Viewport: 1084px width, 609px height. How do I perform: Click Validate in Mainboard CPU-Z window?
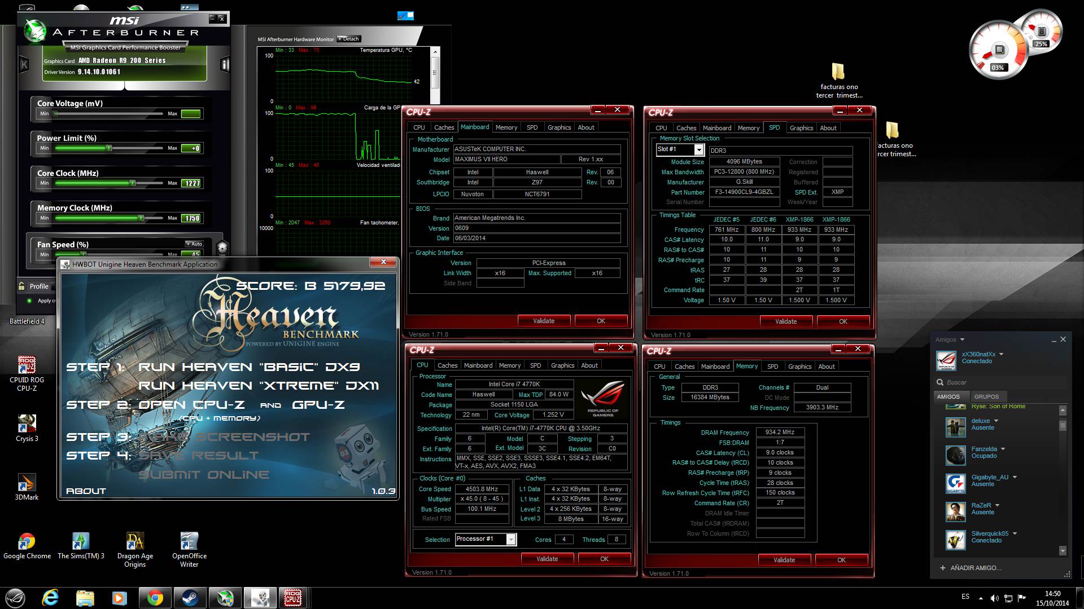click(x=544, y=321)
